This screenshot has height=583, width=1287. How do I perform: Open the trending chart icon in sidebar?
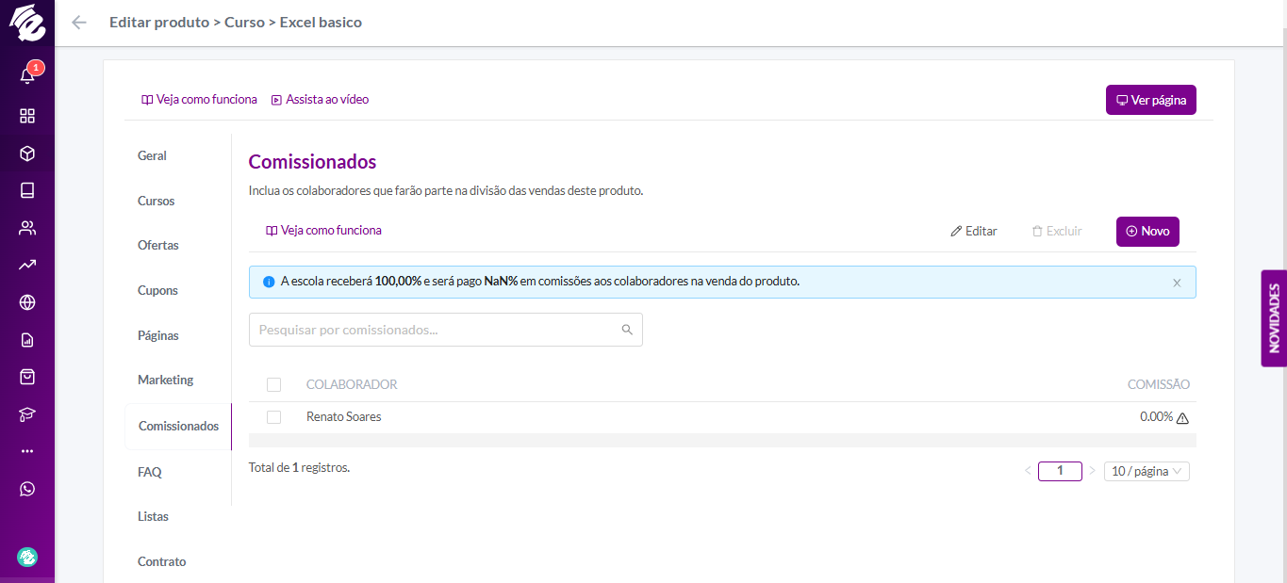point(27,266)
